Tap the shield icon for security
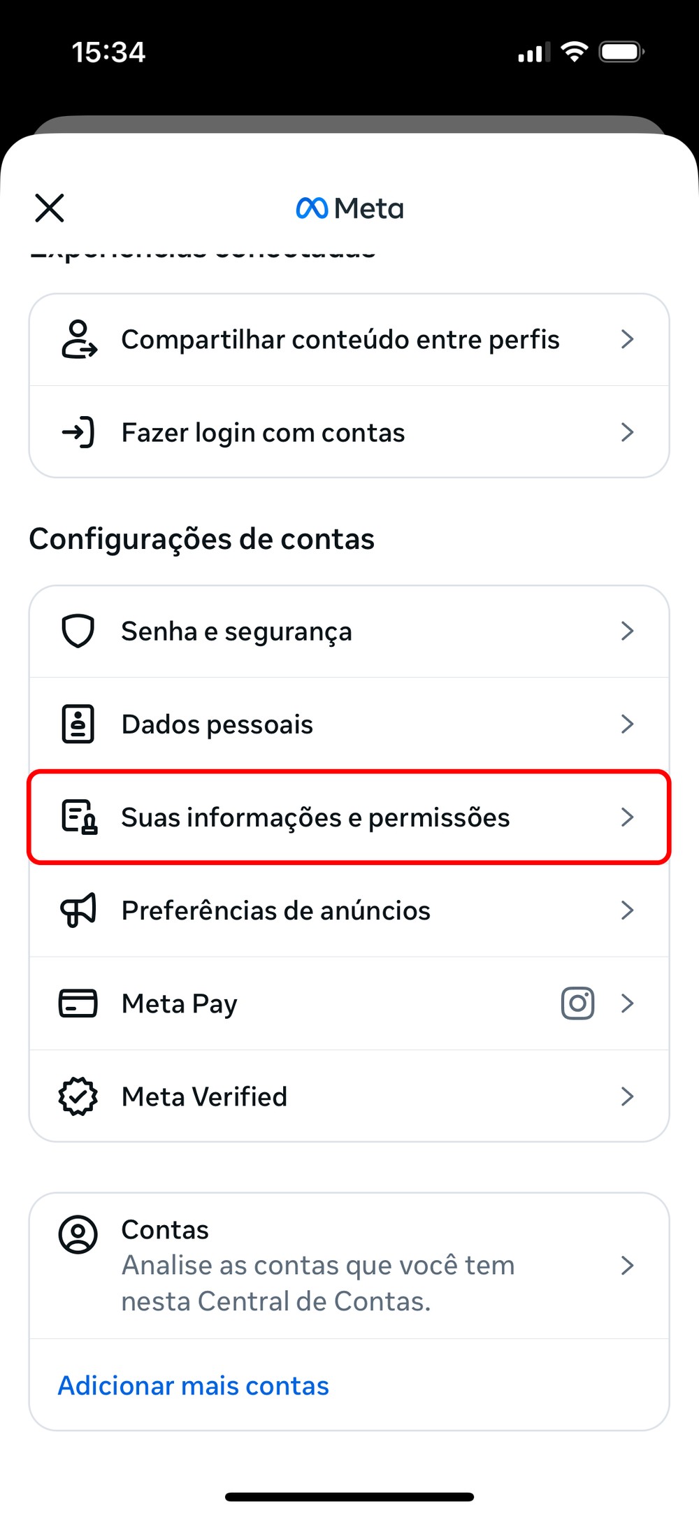The width and height of the screenshot is (699, 1516). click(x=78, y=631)
